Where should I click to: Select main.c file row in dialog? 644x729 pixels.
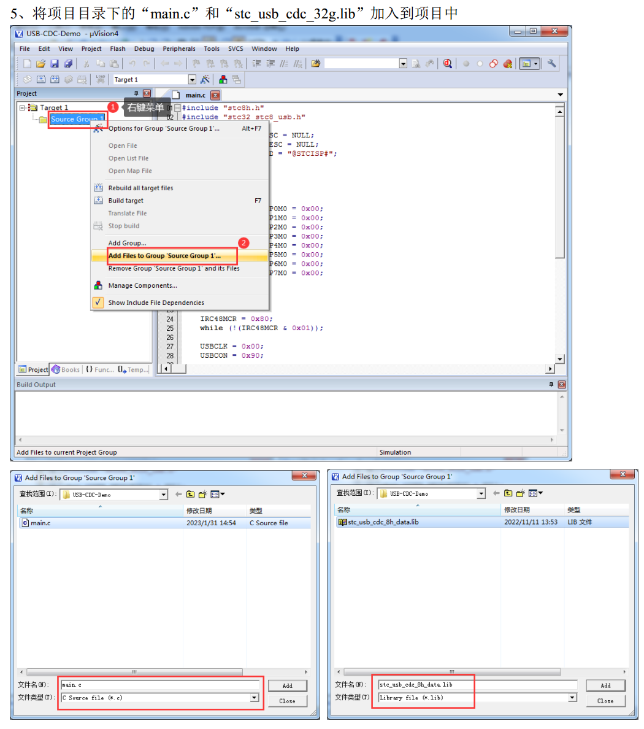164,523
